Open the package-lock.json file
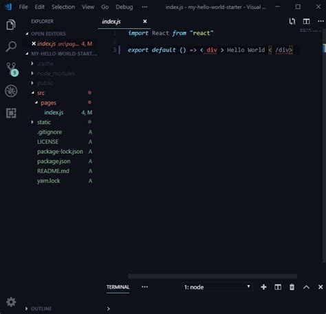 (60, 151)
